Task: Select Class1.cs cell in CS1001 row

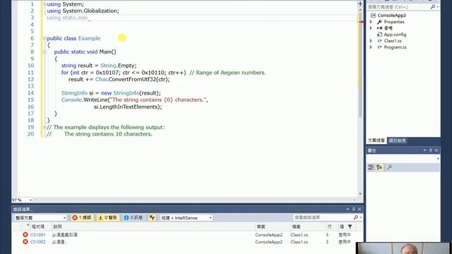Action: 299,235
